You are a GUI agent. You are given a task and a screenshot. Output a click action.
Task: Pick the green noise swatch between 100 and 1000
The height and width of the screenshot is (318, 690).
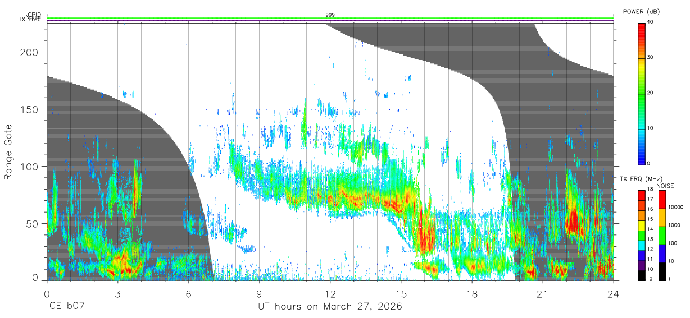click(x=661, y=236)
